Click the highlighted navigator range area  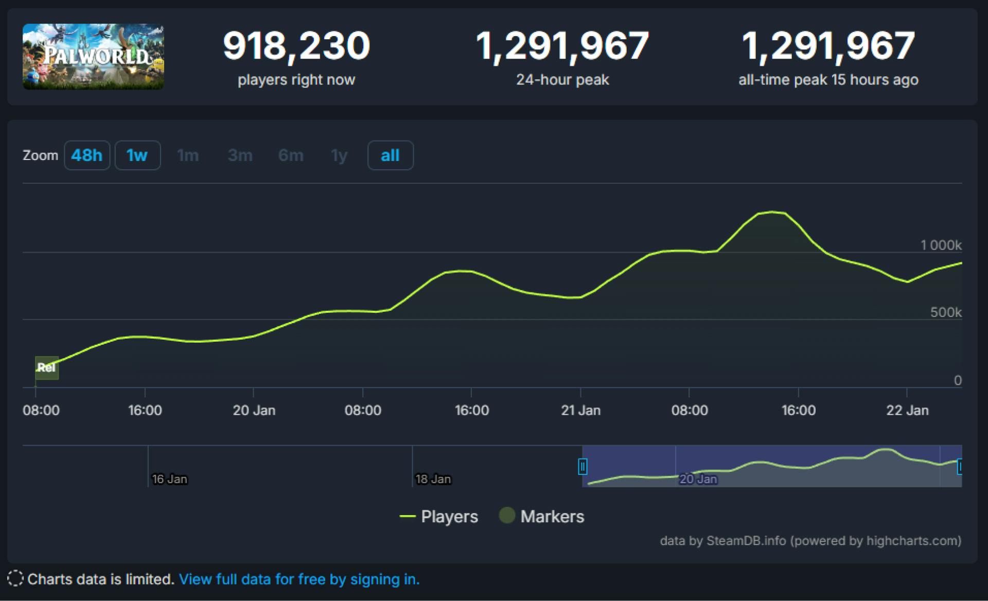772,466
